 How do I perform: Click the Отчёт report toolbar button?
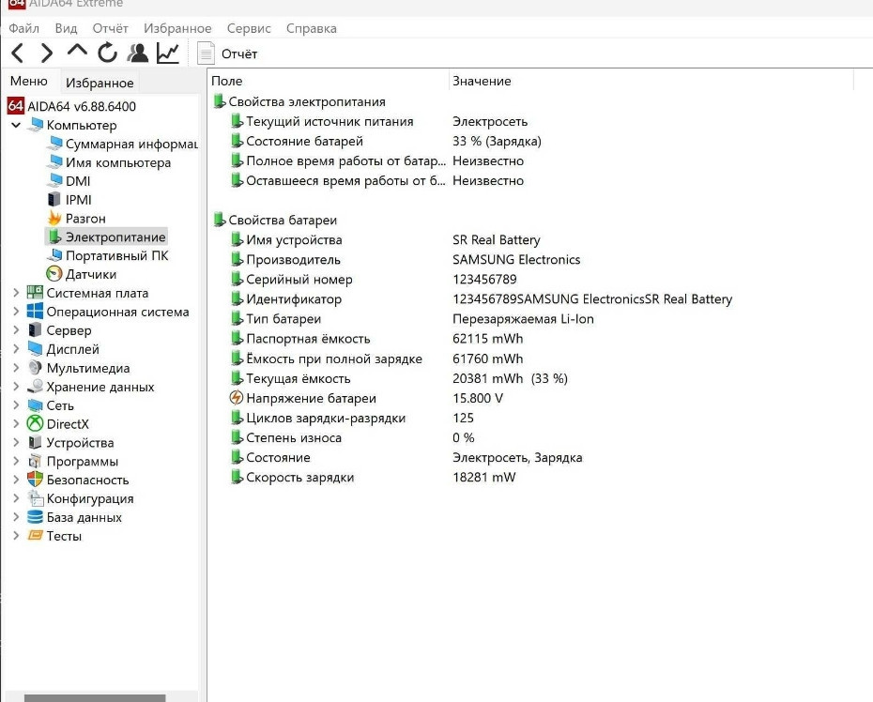[228, 54]
